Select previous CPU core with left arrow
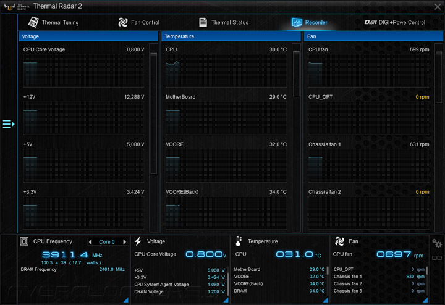The width and height of the screenshot is (445, 305). pos(90,242)
